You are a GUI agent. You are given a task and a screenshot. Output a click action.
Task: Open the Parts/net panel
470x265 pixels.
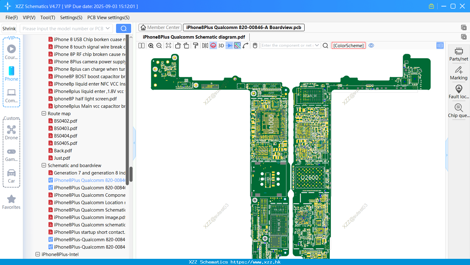(x=459, y=54)
